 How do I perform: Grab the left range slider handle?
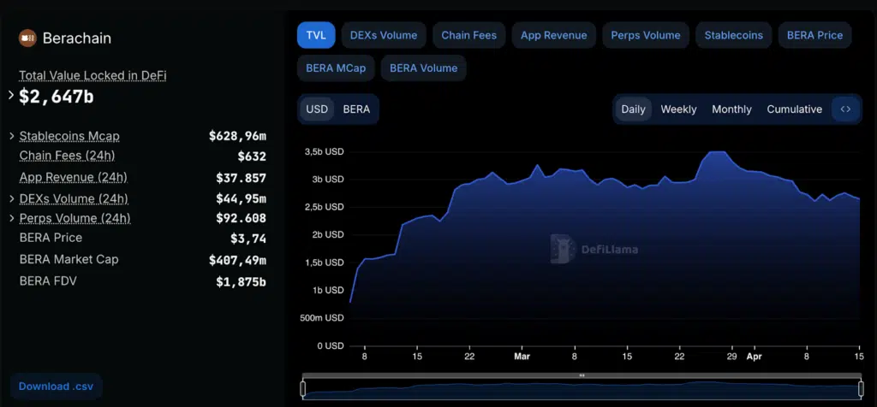(302, 389)
